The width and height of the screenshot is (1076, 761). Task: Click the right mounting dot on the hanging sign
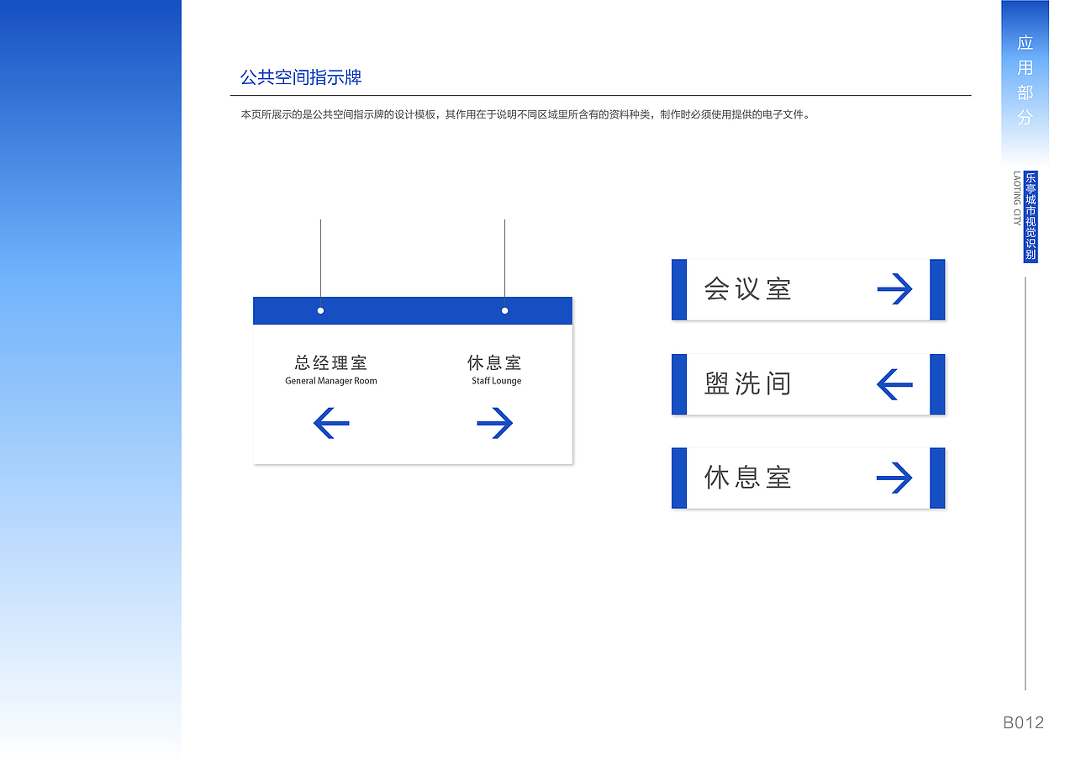[504, 310]
